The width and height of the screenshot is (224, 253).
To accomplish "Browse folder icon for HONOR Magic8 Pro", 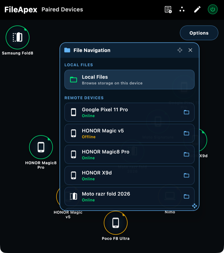I will point(186,154).
